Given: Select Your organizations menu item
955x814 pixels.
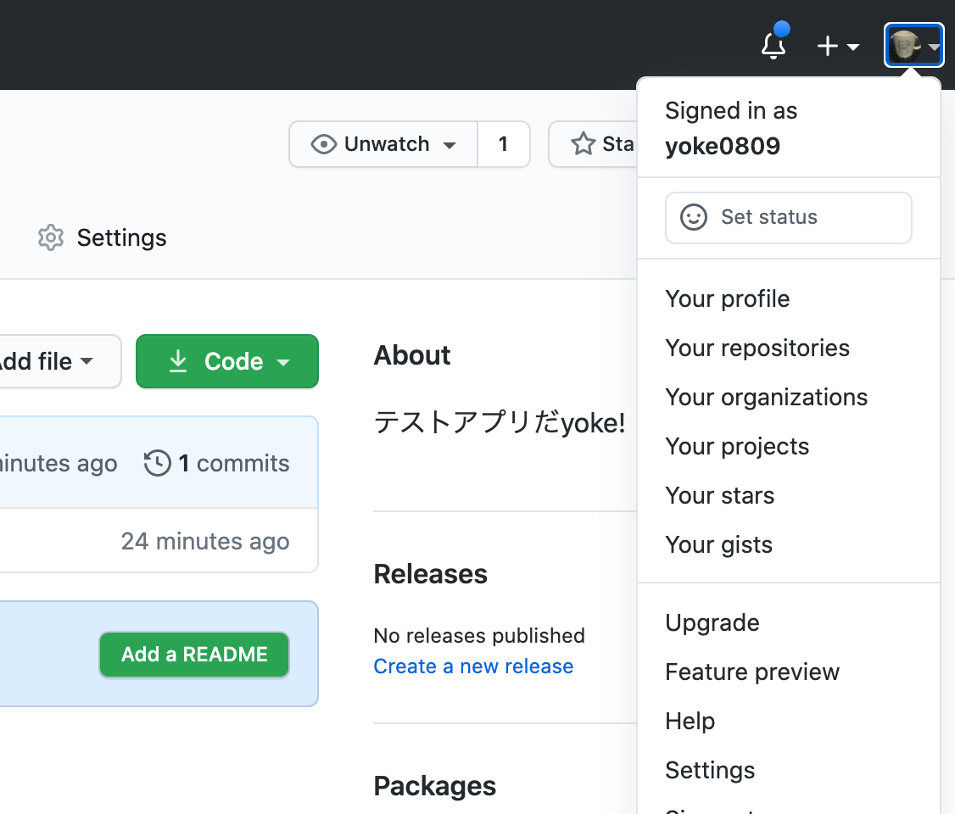Looking at the screenshot, I should point(789,398).
